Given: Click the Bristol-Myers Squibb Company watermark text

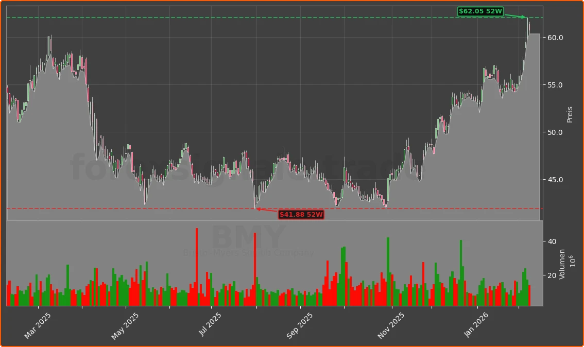Looking at the screenshot, I should (248, 252).
